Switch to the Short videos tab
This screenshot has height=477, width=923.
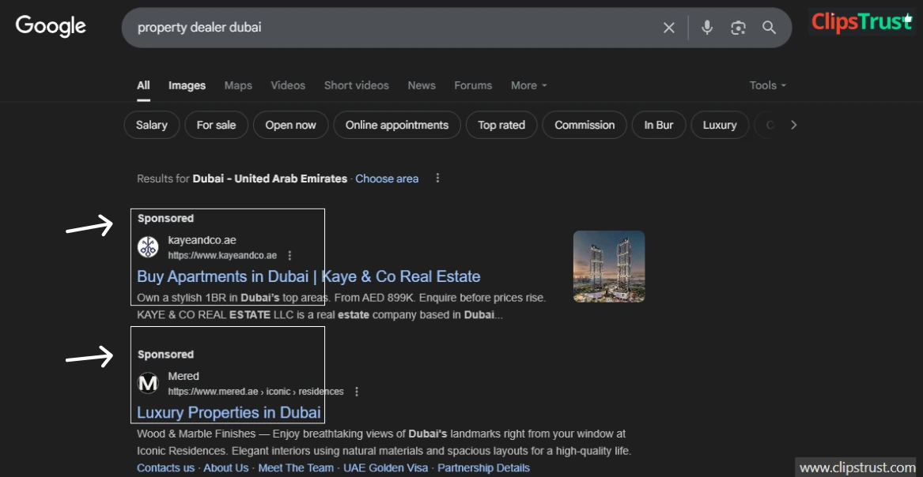click(356, 85)
